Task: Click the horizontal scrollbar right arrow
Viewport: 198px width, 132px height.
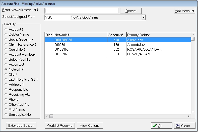Action: (189, 116)
